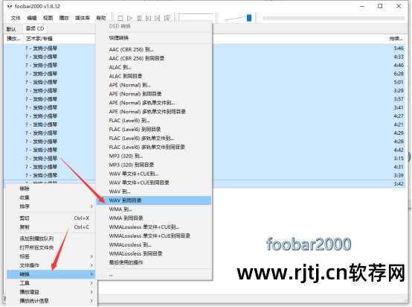
Task: Open the 文件 menu
Action: tap(16, 18)
